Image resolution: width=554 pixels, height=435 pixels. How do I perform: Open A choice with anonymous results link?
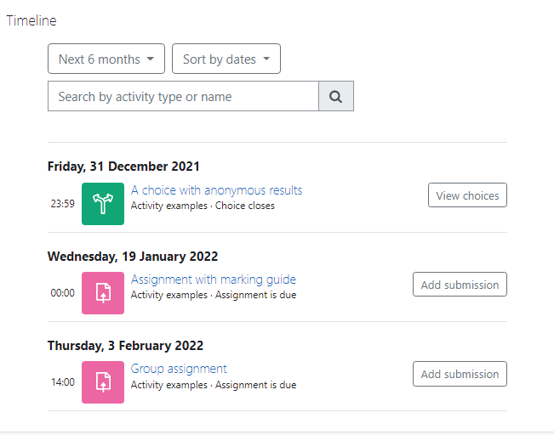pos(217,190)
